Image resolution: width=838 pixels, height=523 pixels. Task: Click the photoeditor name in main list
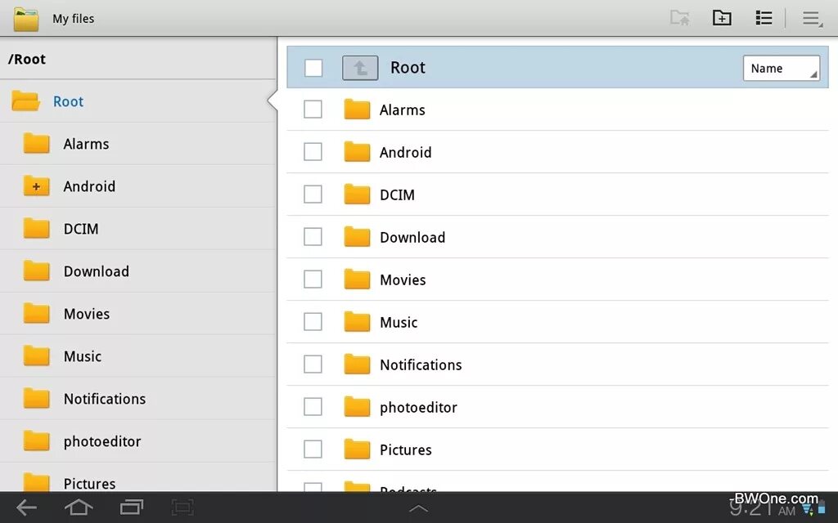coord(418,408)
